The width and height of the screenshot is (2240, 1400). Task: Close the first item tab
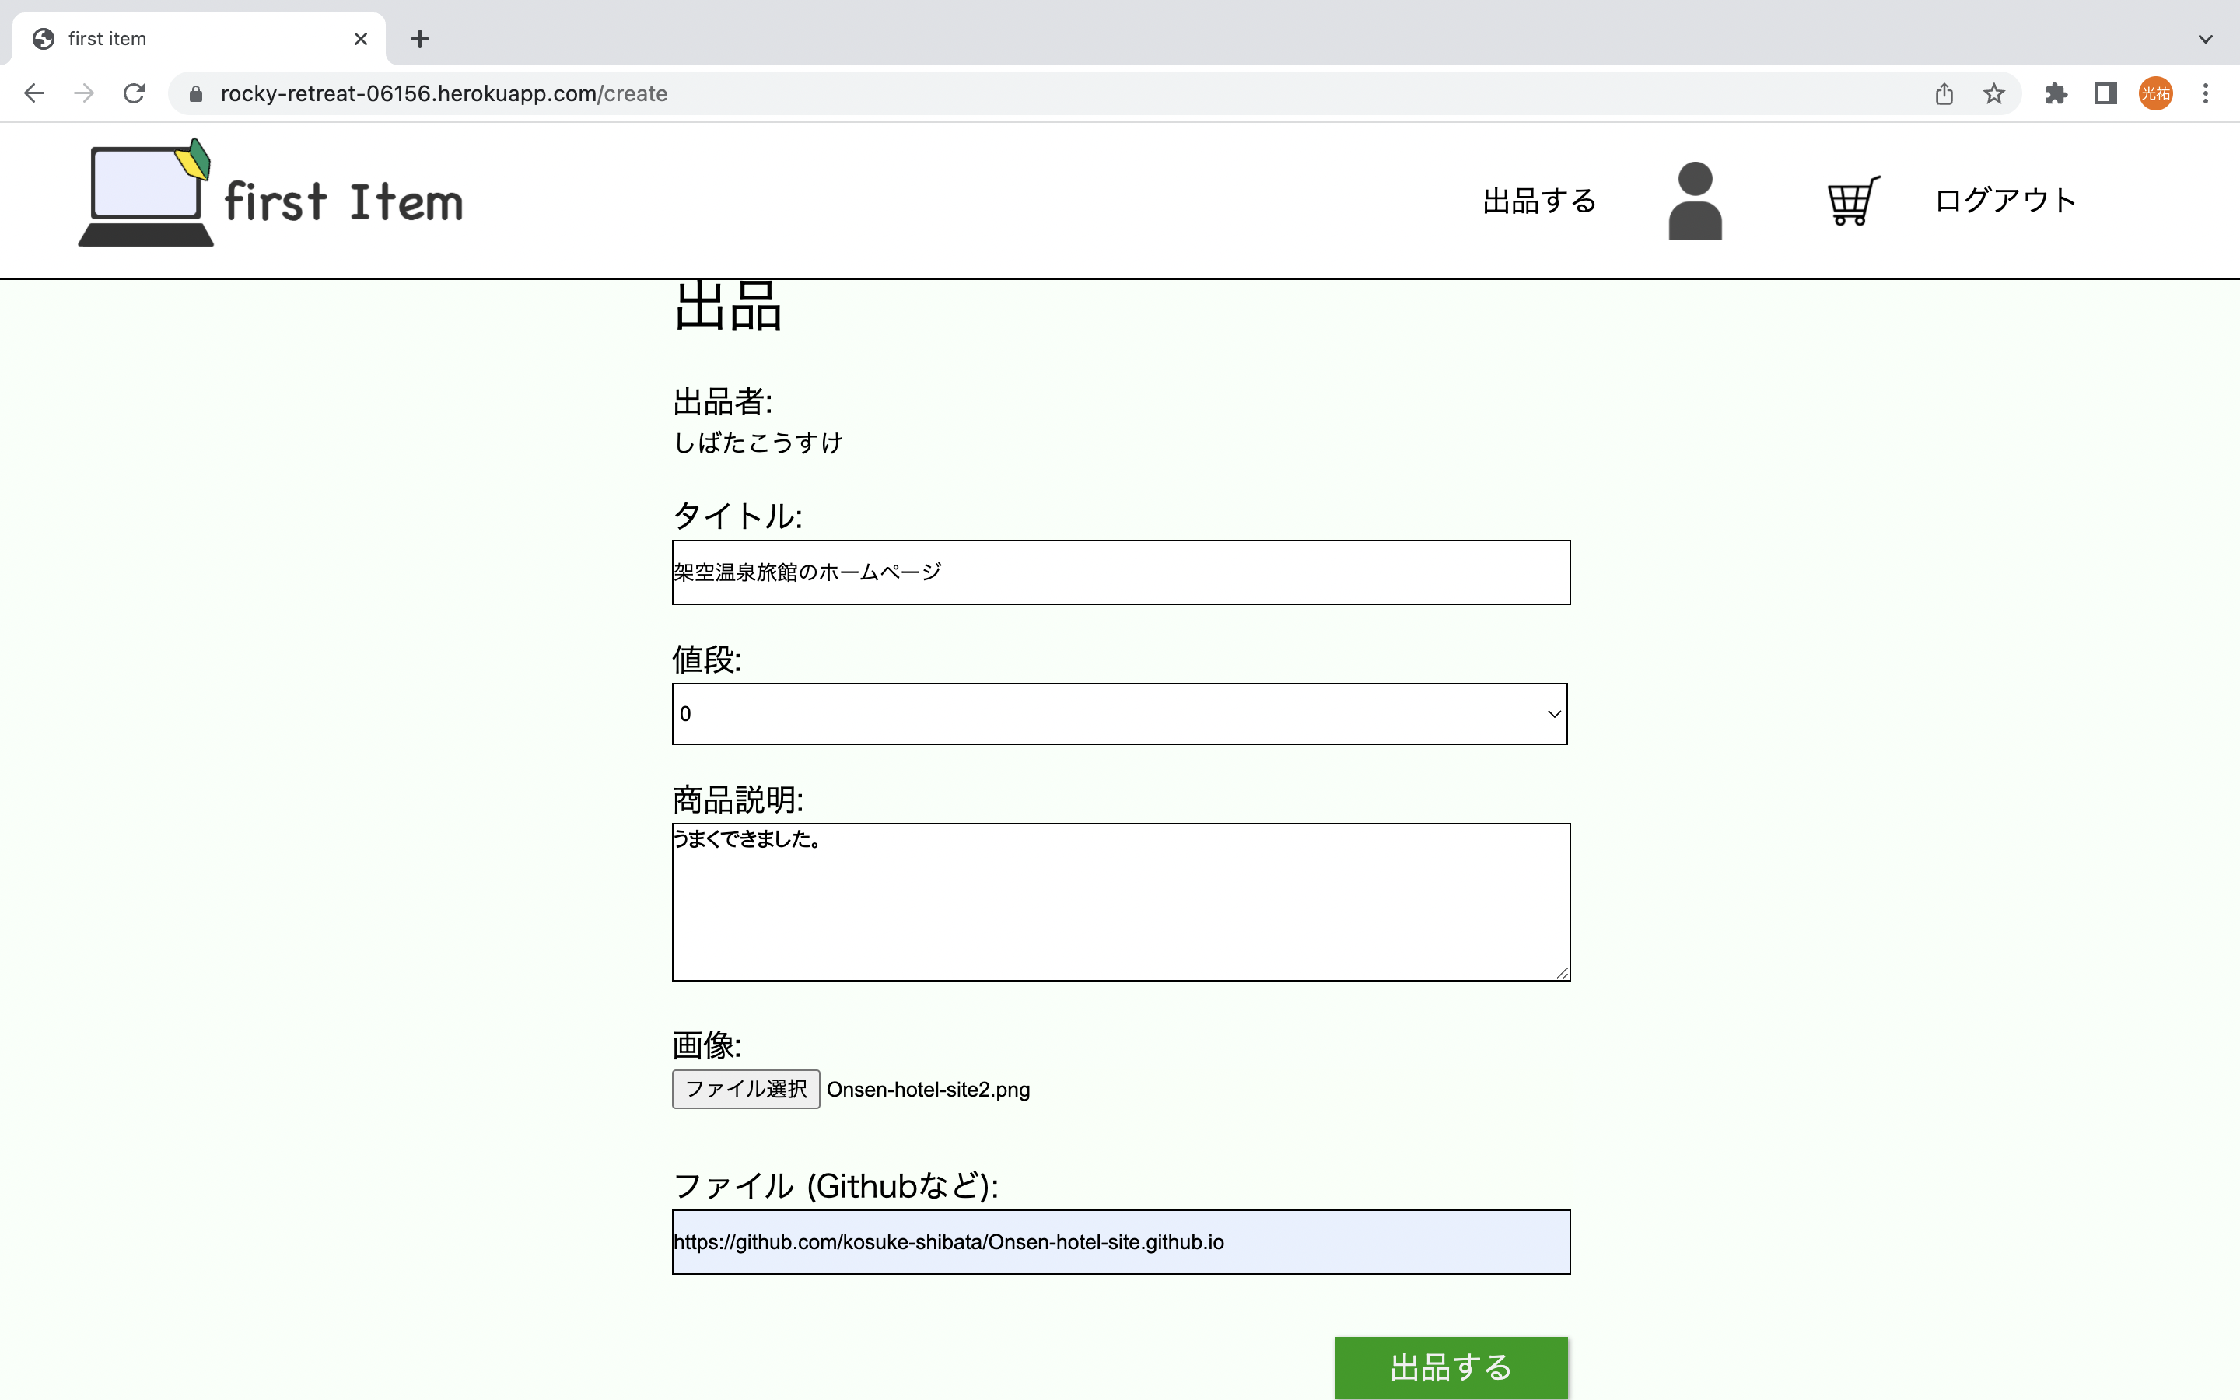coord(361,39)
